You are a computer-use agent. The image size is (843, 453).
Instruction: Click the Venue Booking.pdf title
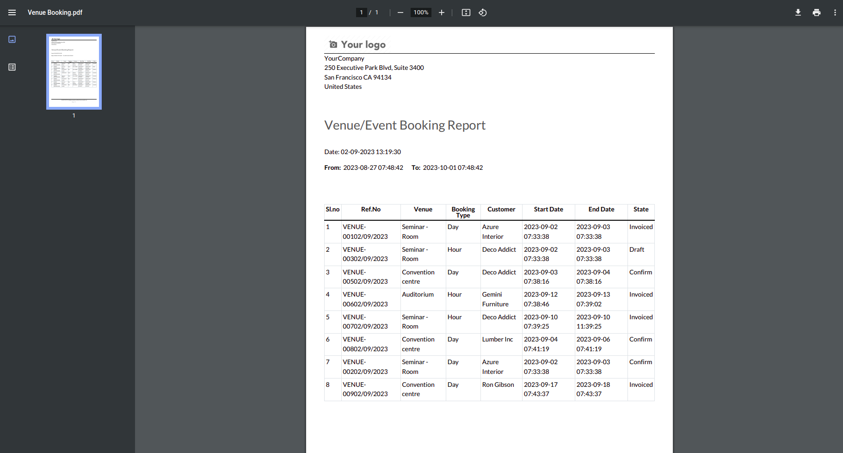click(x=55, y=12)
